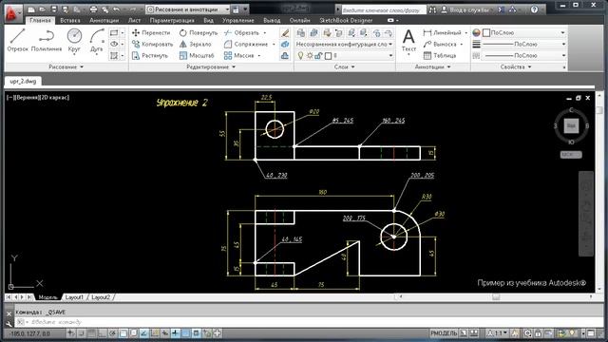Click the Сопряжение (fillet) tool
Screen dimensions: 608x342
[246, 45]
